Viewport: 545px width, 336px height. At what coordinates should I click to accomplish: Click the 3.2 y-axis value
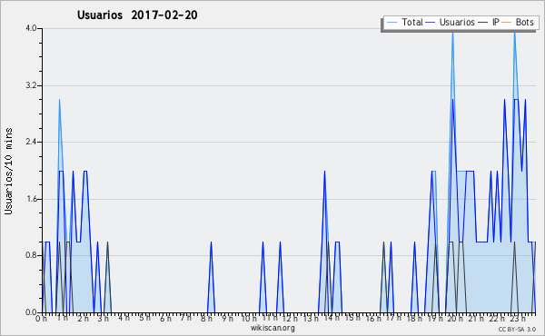(31, 85)
